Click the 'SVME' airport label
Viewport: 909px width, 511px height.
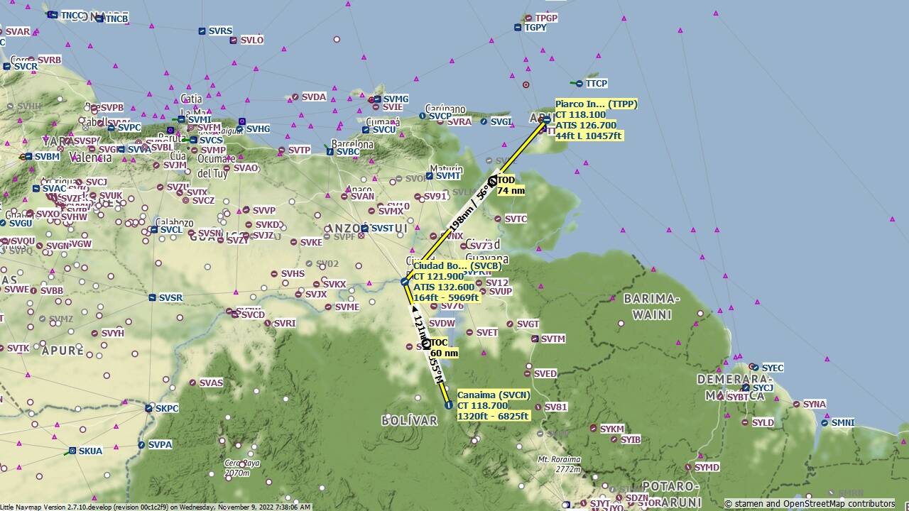347,307
